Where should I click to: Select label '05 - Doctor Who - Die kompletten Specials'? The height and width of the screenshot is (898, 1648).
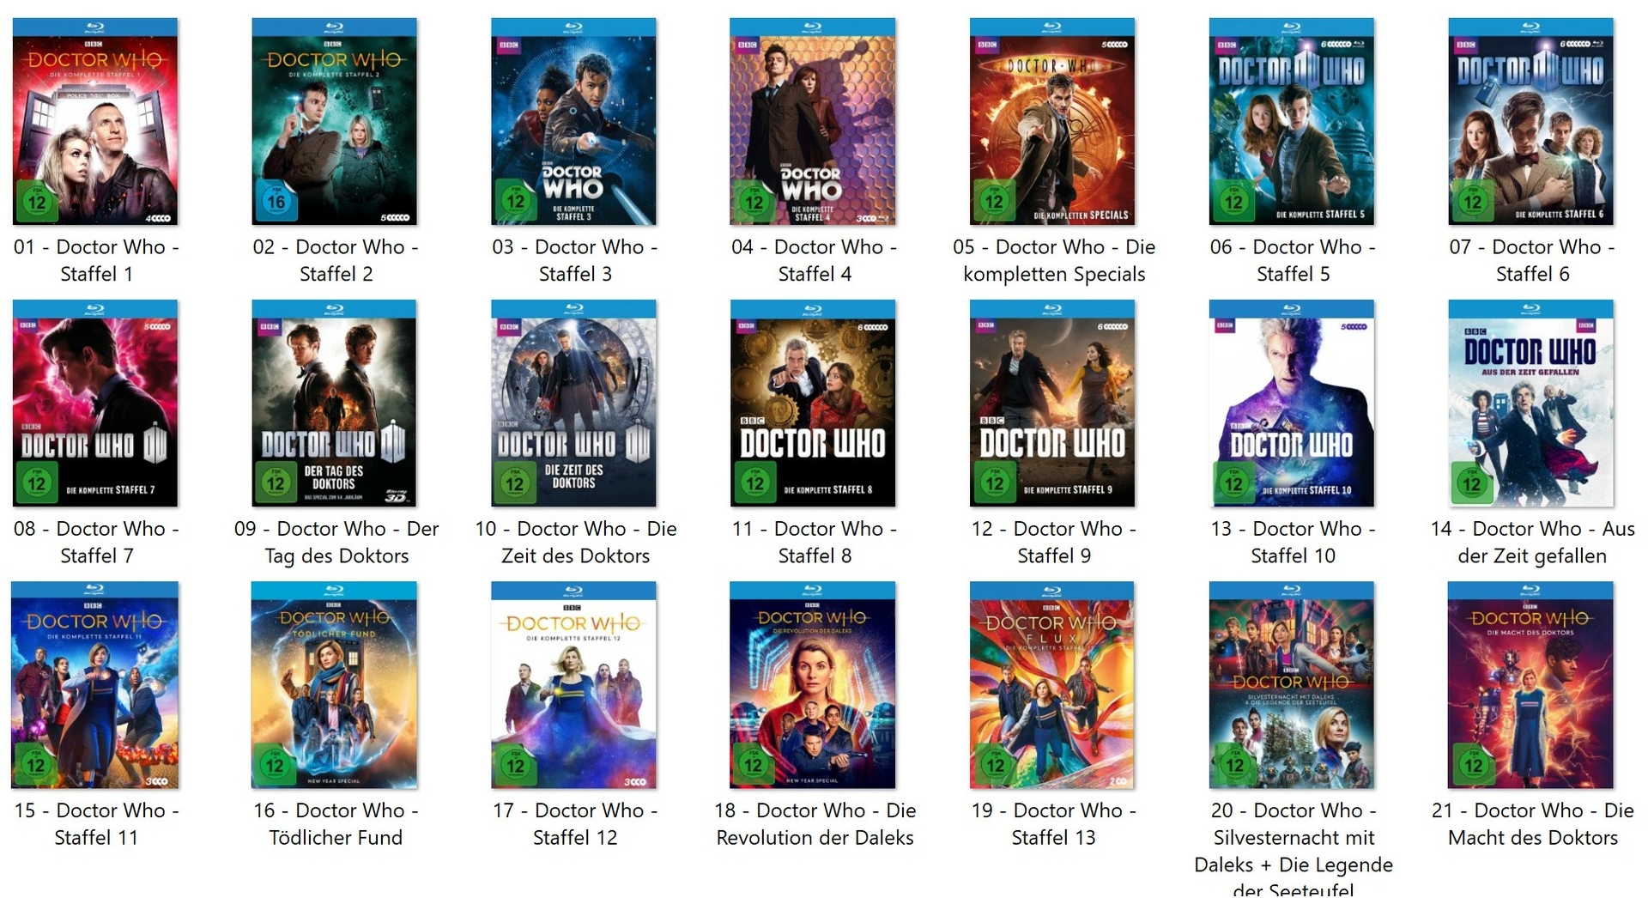pyautogui.click(x=1054, y=260)
